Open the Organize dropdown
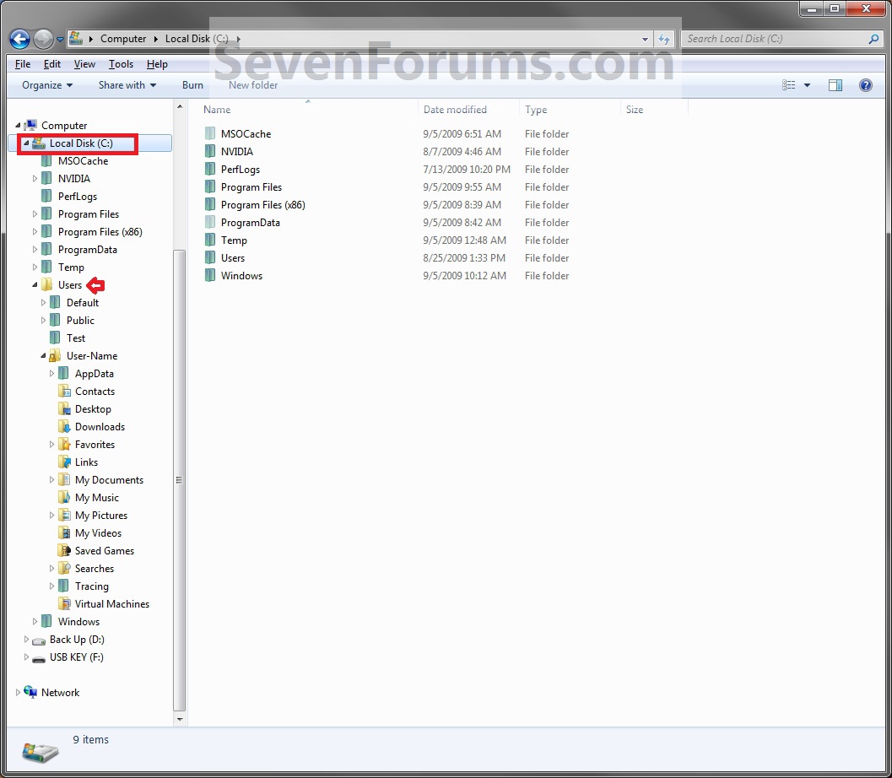Image resolution: width=892 pixels, height=778 pixels. [x=47, y=84]
